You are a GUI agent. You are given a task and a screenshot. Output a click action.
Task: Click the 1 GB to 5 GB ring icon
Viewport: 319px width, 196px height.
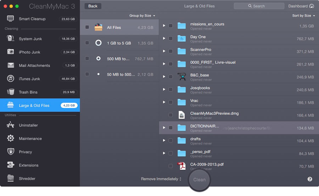(x=99, y=43)
